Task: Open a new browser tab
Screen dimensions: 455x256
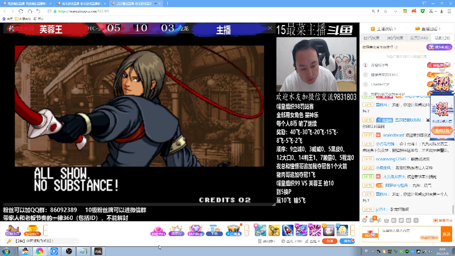Action: [x=167, y=3]
